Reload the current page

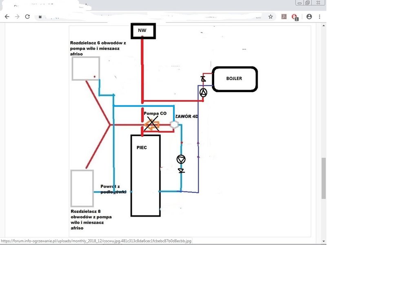click(x=27, y=17)
